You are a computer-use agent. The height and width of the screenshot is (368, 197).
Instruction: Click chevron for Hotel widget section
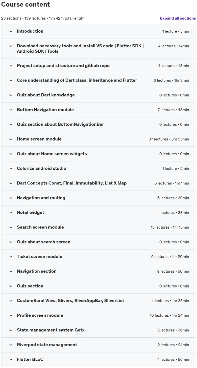point(11,213)
